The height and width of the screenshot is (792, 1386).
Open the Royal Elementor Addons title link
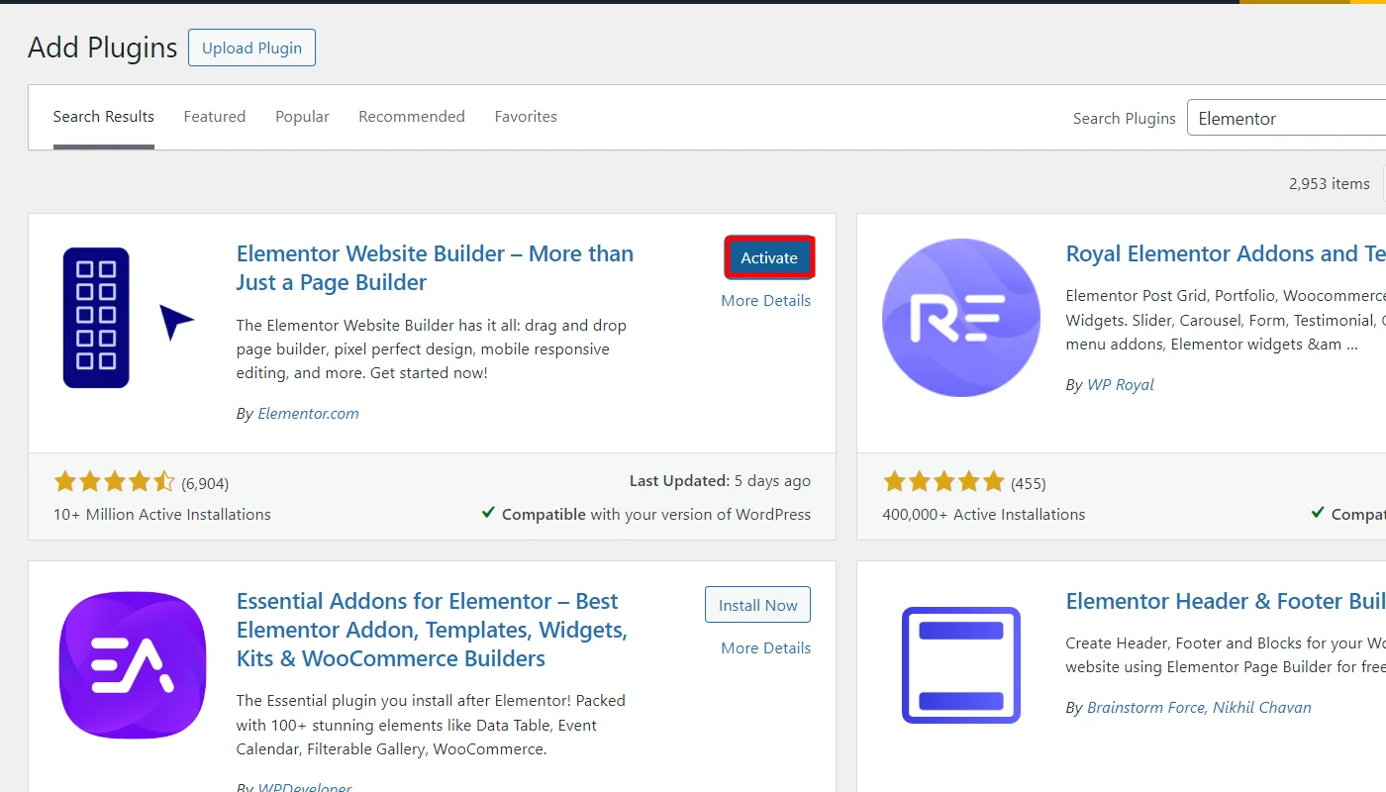pos(1226,253)
